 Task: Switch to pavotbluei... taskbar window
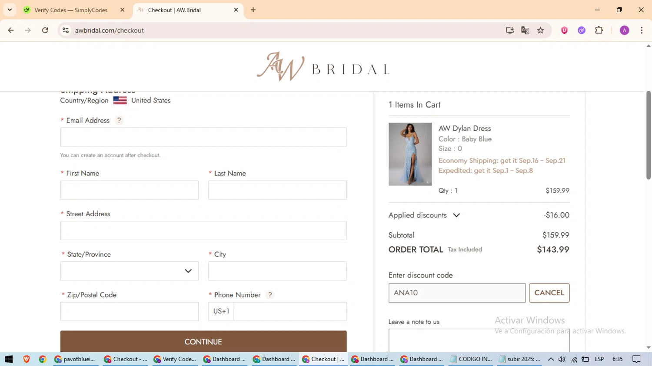75,359
